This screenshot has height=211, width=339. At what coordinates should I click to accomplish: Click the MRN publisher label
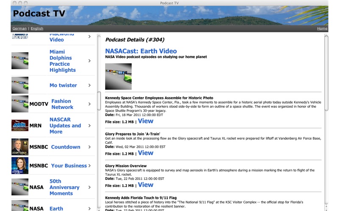pyautogui.click(x=36, y=125)
